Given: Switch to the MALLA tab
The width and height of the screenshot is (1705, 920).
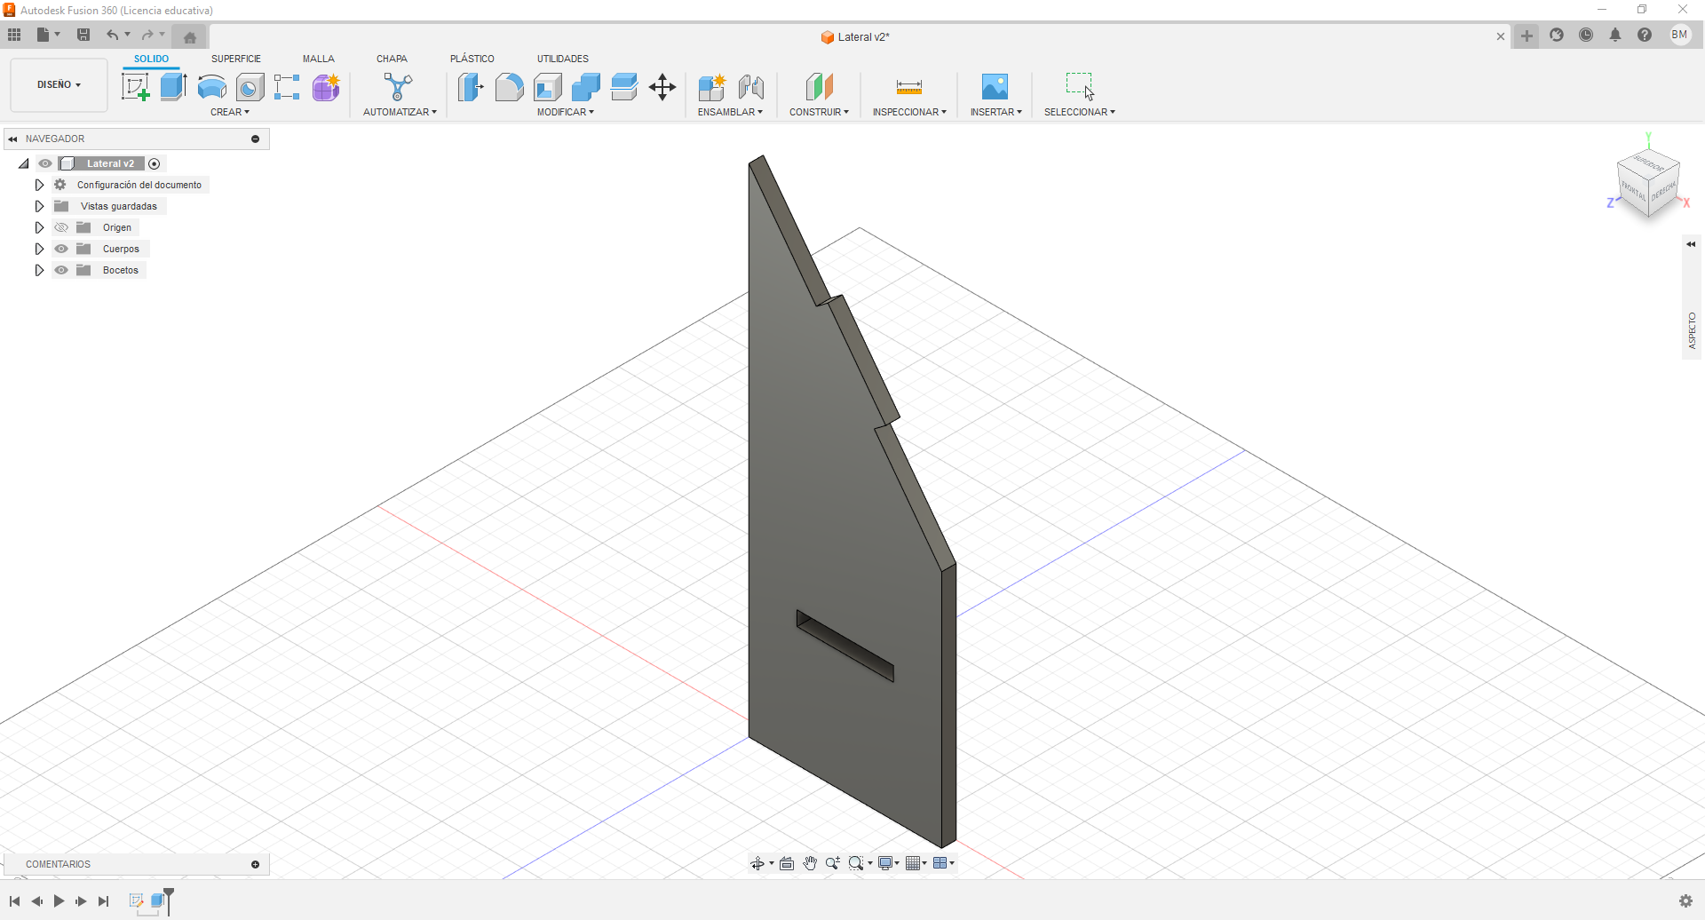Looking at the screenshot, I should 319,59.
